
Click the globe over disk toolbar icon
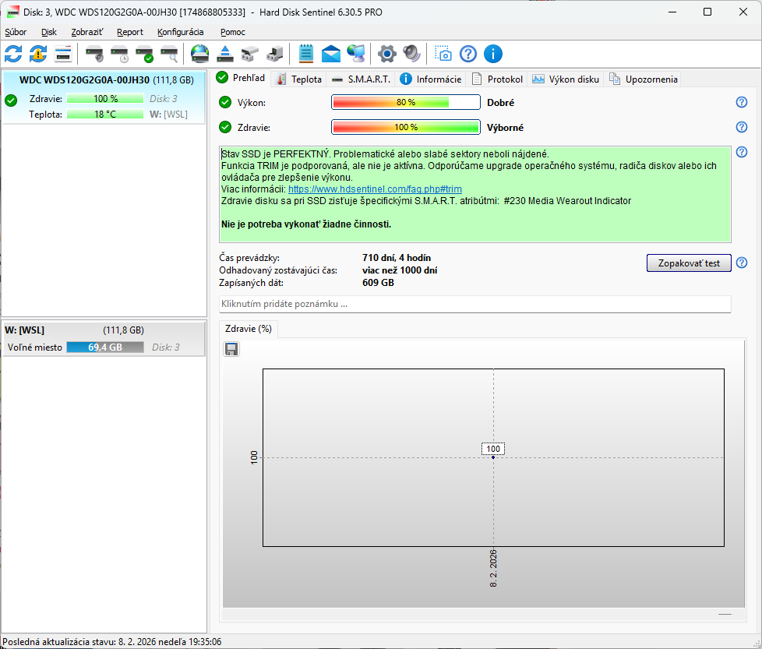pyautogui.click(x=199, y=54)
